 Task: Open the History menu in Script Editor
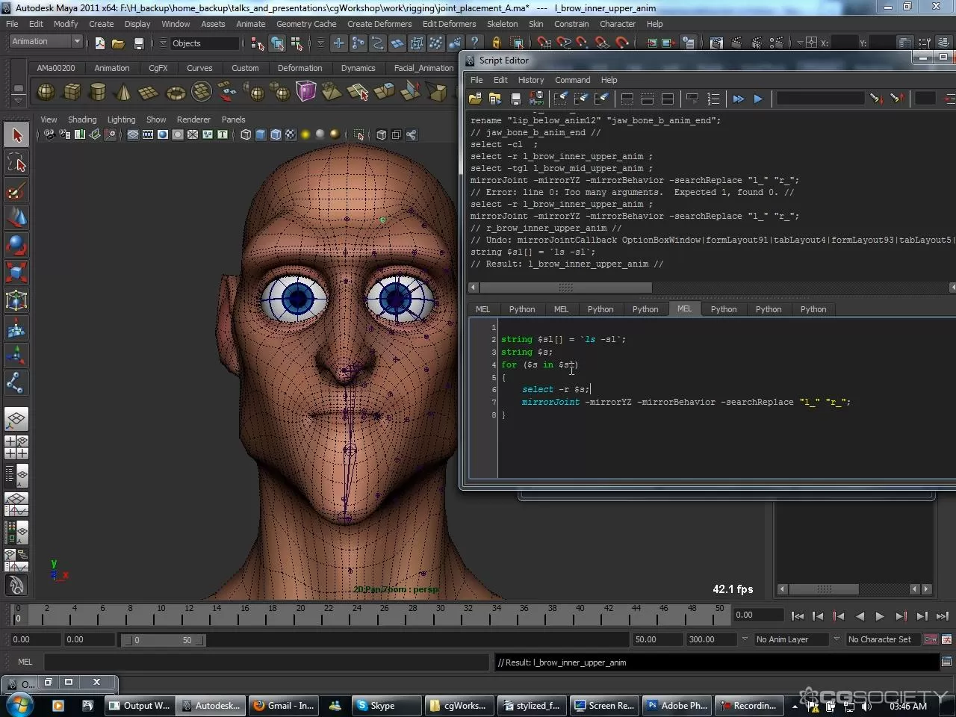pyautogui.click(x=530, y=80)
